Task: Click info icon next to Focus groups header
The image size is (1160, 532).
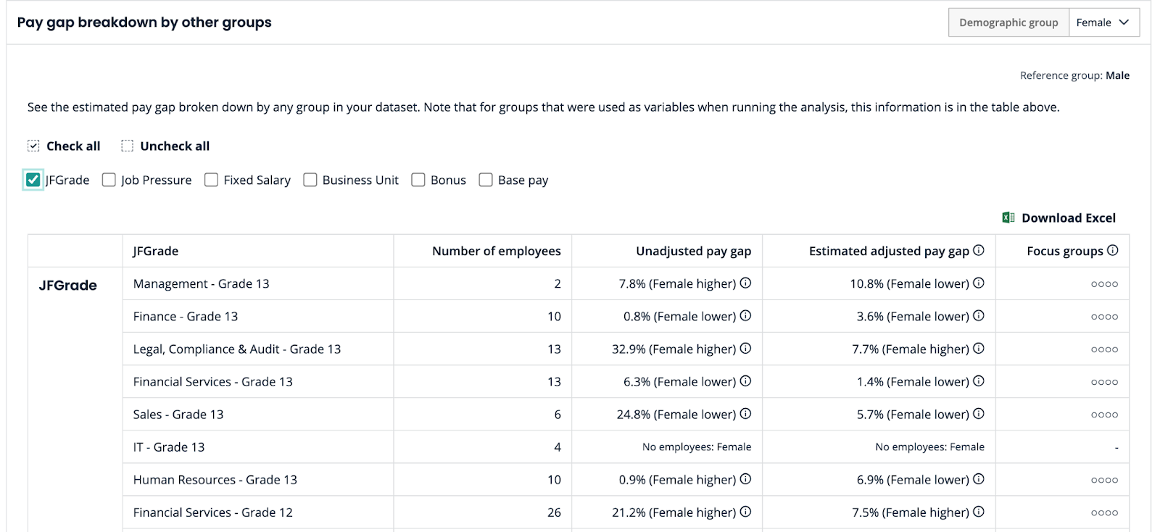Action: (1112, 250)
